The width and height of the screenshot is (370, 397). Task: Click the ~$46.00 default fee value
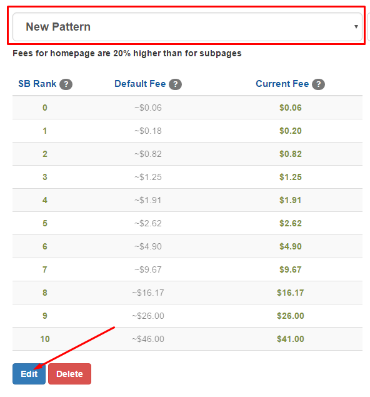click(148, 339)
